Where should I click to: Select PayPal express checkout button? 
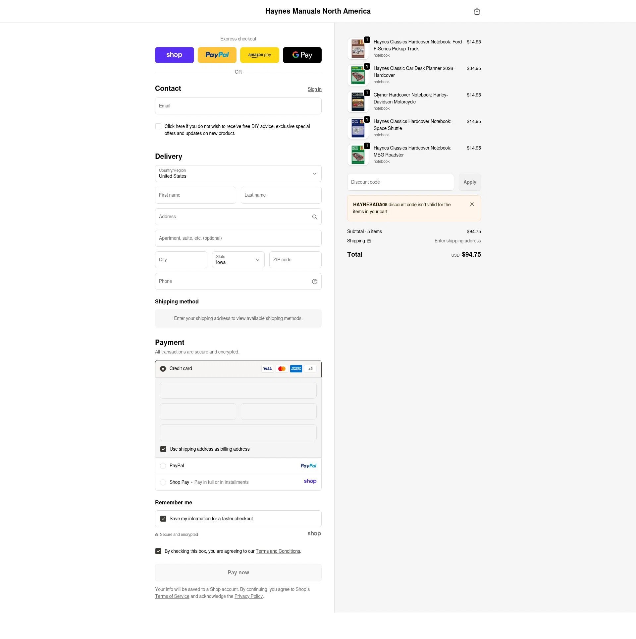point(217,55)
